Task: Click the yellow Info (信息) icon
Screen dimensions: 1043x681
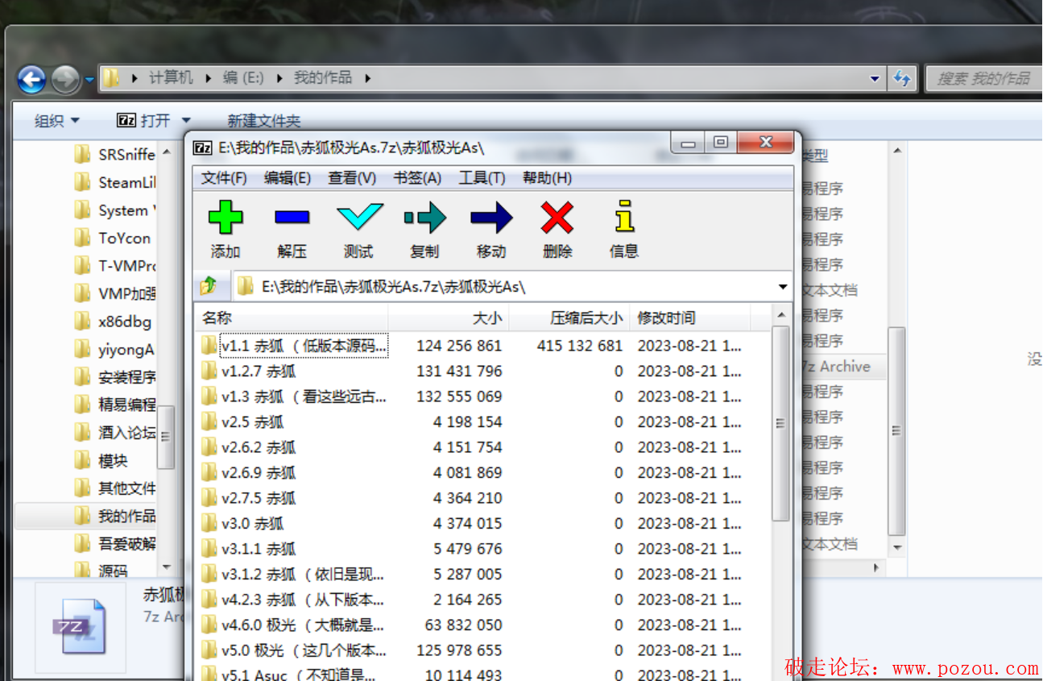Action: coord(624,217)
